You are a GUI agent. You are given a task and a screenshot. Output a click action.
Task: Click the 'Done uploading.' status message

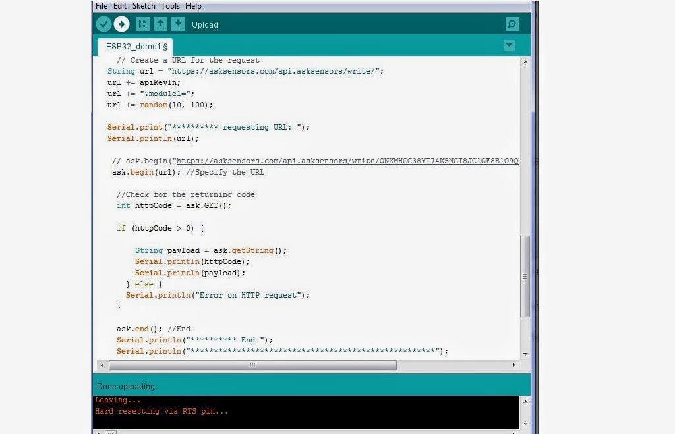(x=127, y=387)
